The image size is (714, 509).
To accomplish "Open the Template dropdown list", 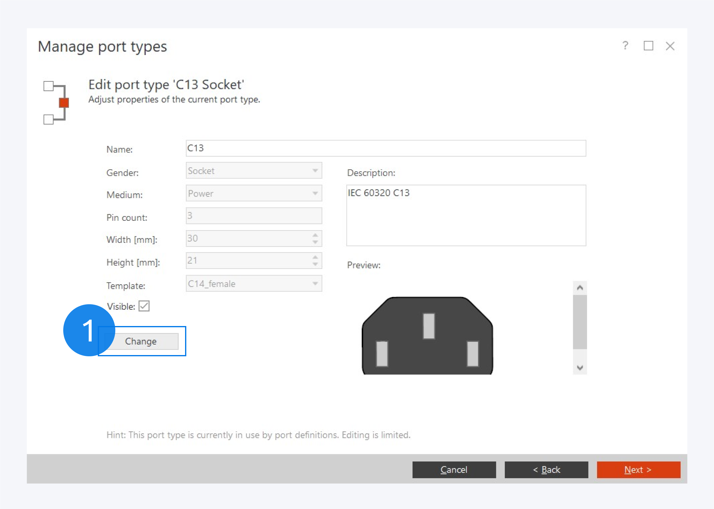I will coord(315,284).
